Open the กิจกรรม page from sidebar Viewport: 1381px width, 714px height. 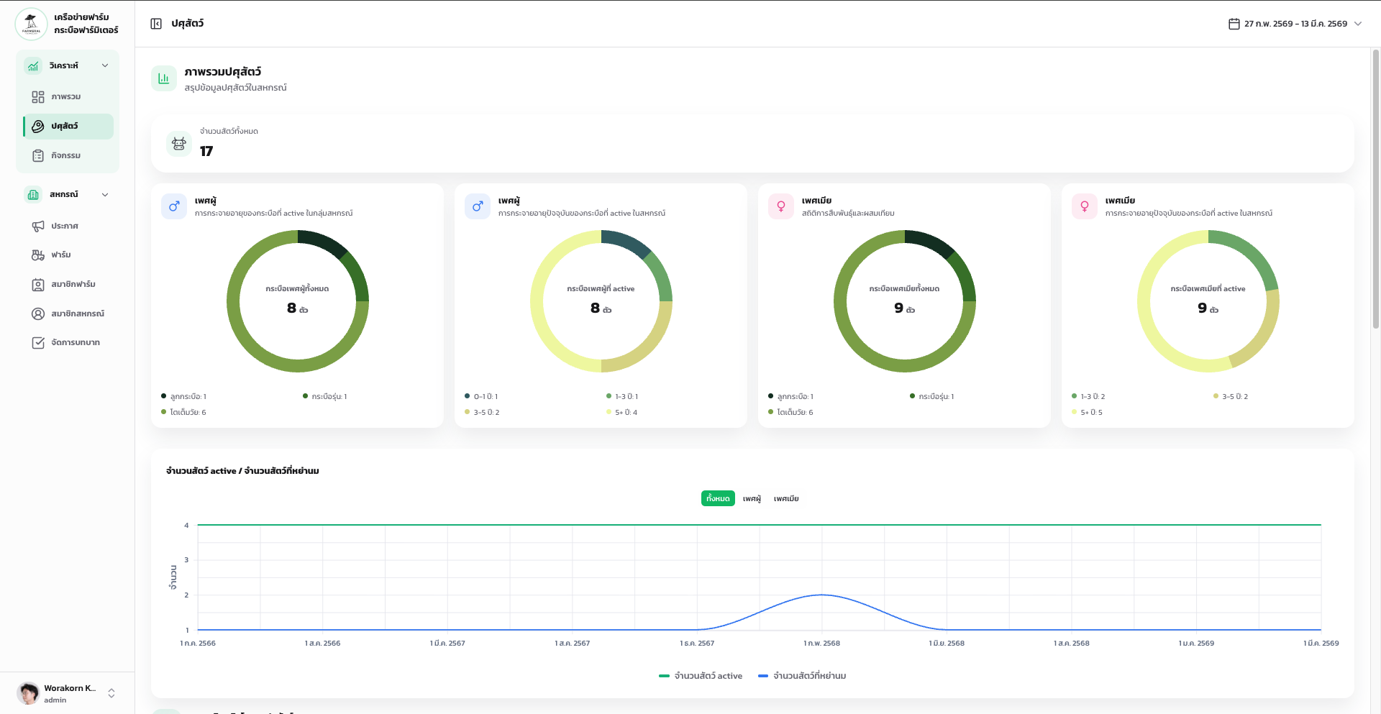click(65, 155)
